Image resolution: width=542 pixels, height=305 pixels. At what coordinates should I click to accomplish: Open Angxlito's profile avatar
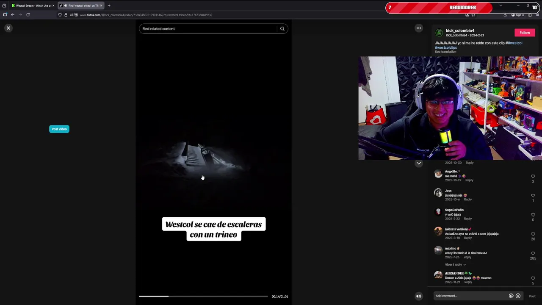(438, 174)
